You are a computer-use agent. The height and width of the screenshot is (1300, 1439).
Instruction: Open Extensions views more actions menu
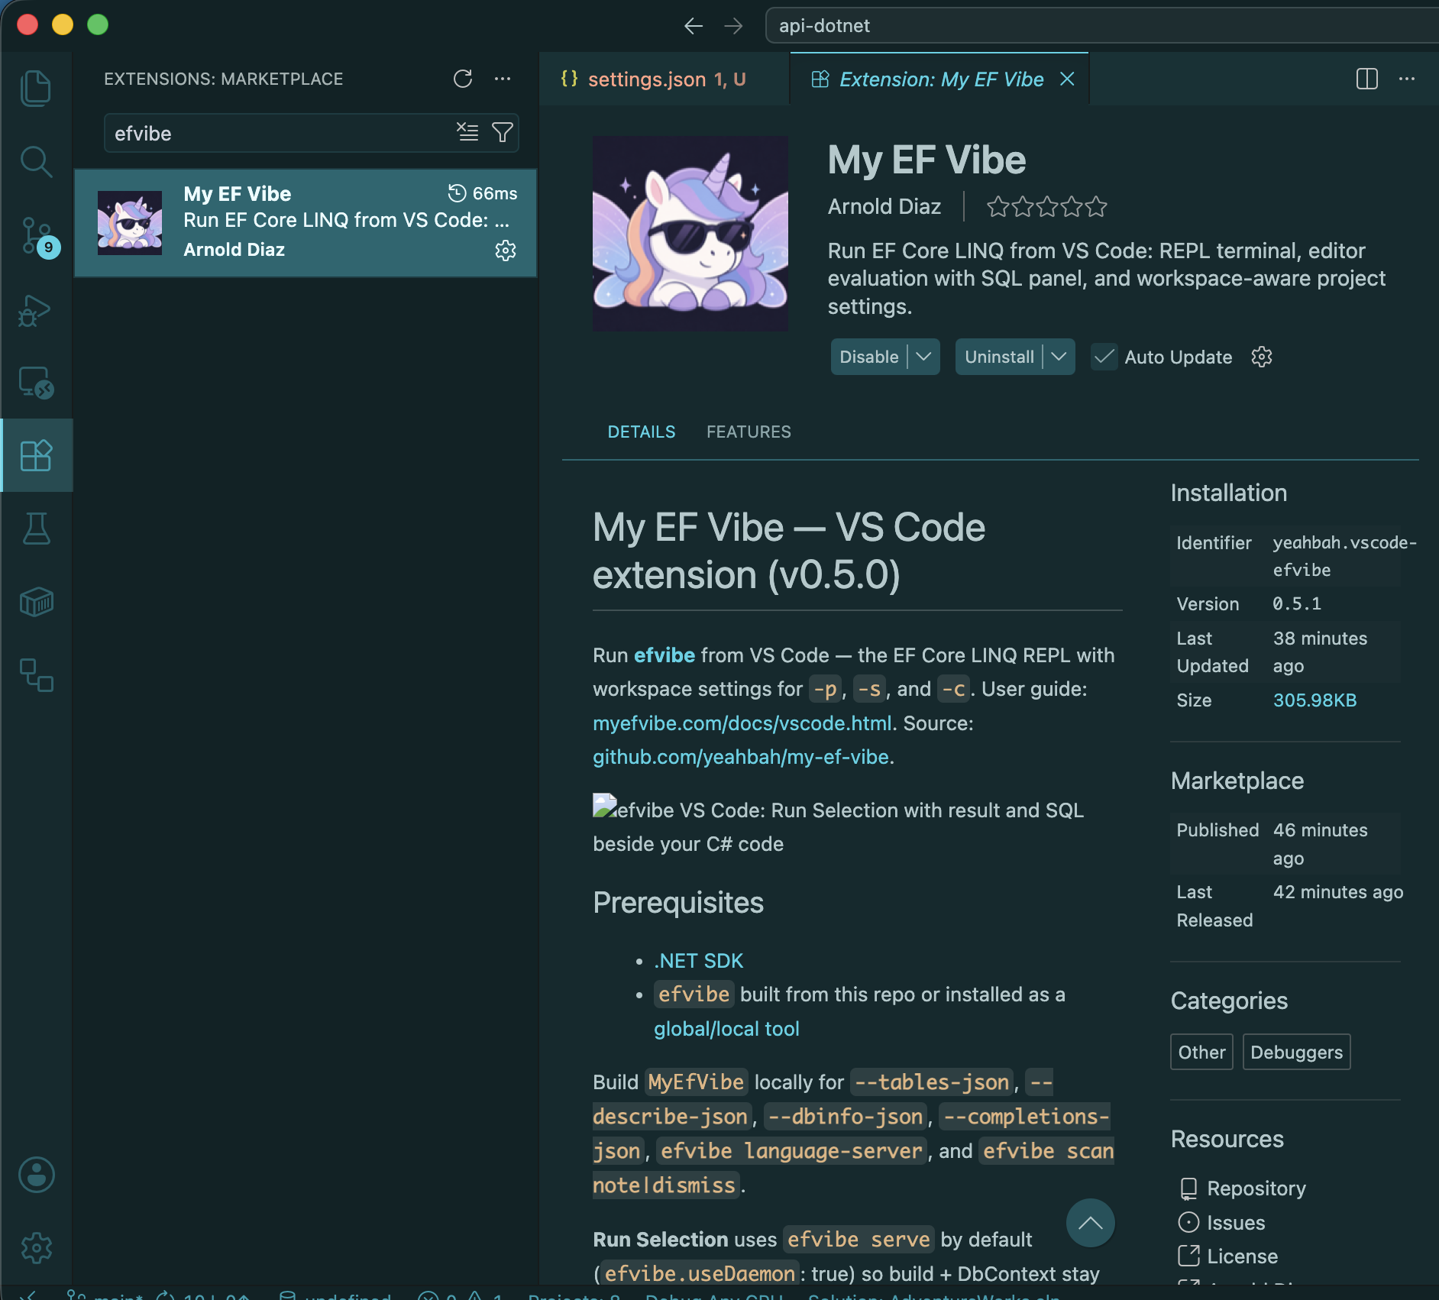tap(503, 79)
